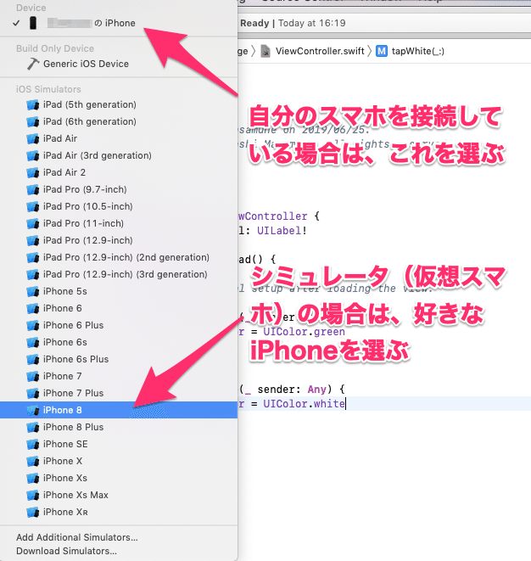Click the UILabel! type in code

[x=282, y=231]
